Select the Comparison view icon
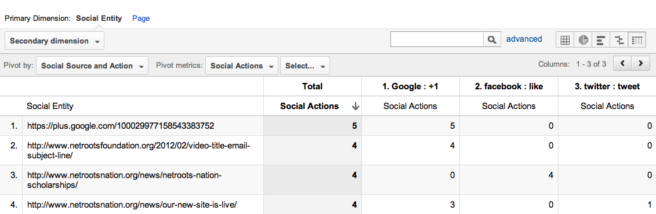The width and height of the screenshot is (656, 214). [x=619, y=40]
